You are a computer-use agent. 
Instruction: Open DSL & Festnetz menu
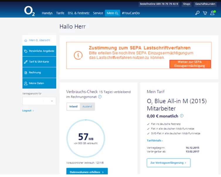(79, 13)
